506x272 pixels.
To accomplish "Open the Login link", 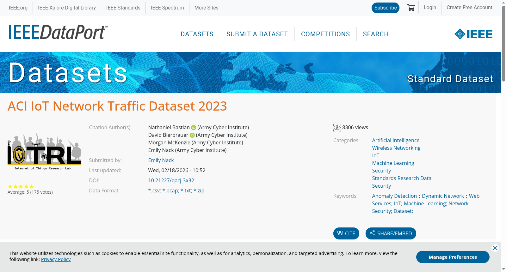I will tap(430, 8).
